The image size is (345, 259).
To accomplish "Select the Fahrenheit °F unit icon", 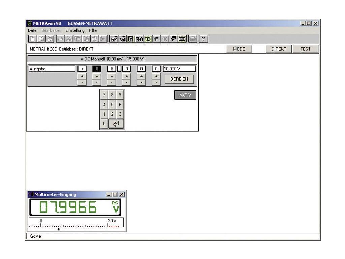I will click(x=156, y=39).
